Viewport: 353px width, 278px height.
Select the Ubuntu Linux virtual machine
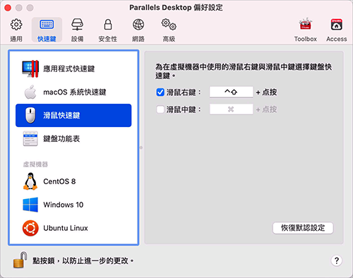coord(73,228)
